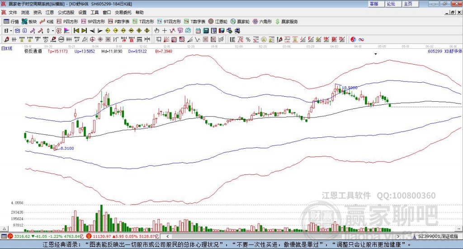Expand the candle style dropdown arrow
463x249 pixels.
click(53, 31)
